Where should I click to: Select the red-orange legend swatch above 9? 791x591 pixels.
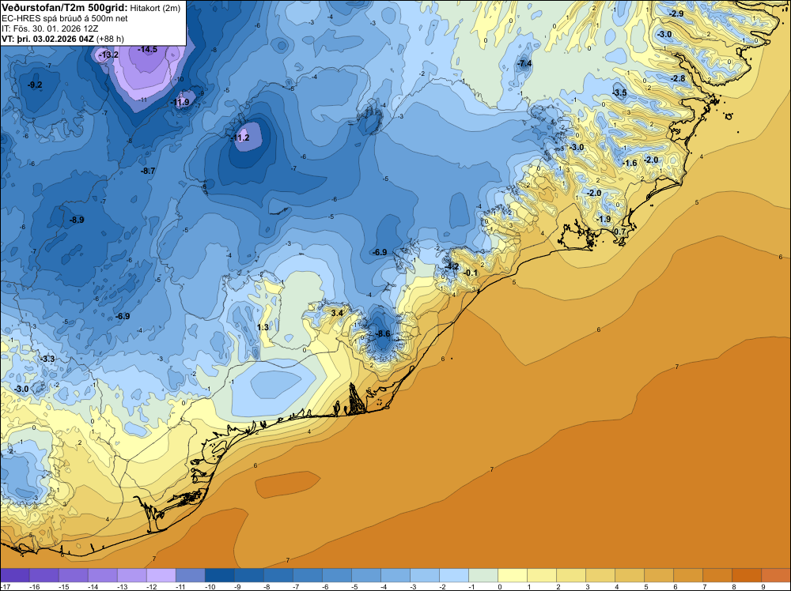click(776, 575)
